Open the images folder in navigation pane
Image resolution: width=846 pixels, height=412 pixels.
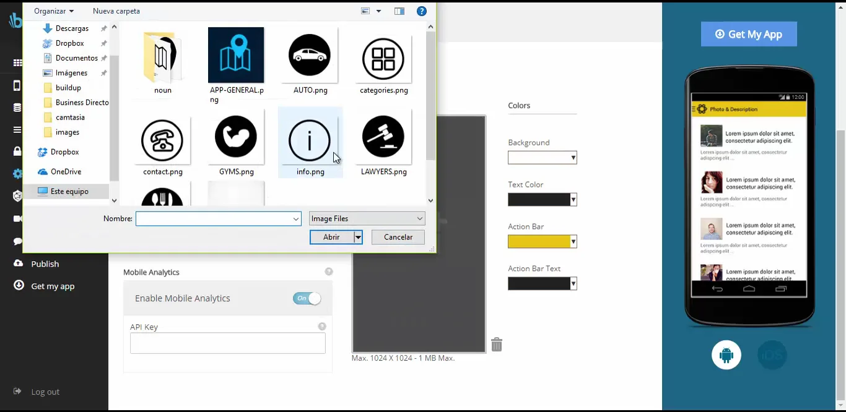coord(67,132)
